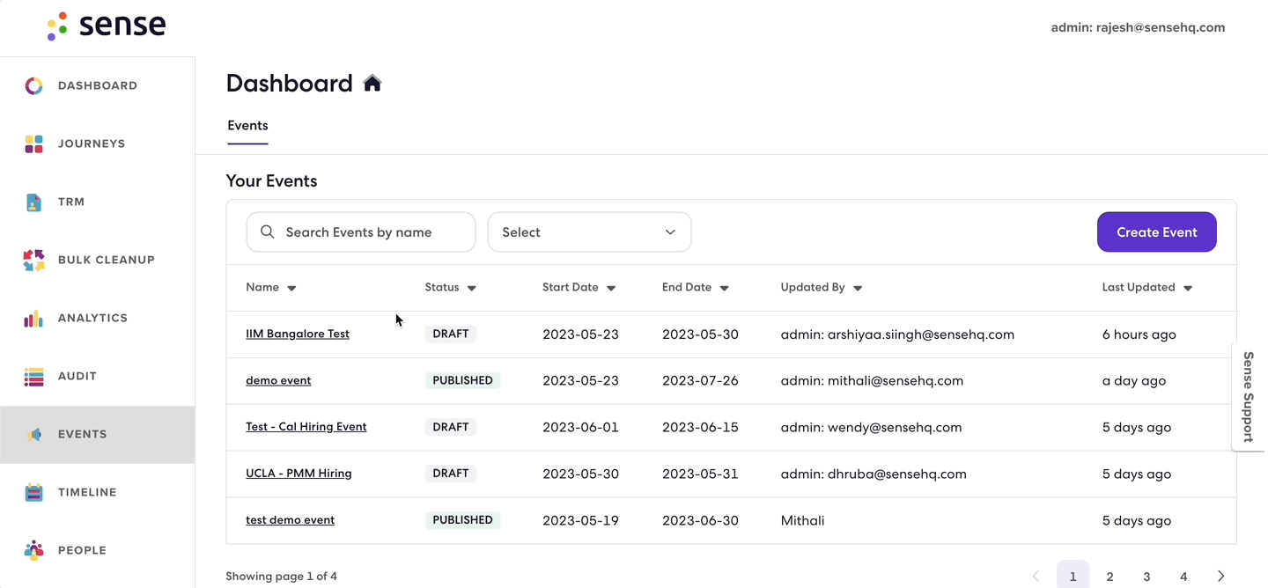Open the Sense Support side tab

[x=1249, y=398]
